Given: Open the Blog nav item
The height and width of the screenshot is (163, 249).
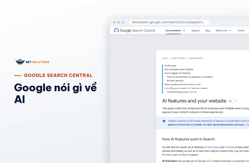Looking at the screenshot, I should click(208, 30).
